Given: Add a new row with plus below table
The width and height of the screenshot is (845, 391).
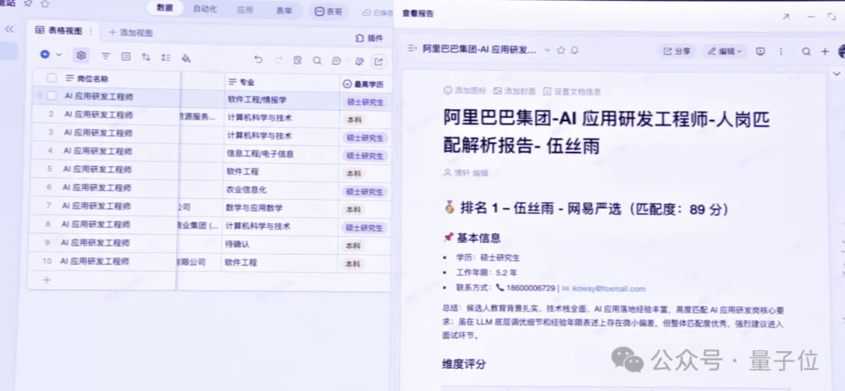Looking at the screenshot, I should (46, 280).
